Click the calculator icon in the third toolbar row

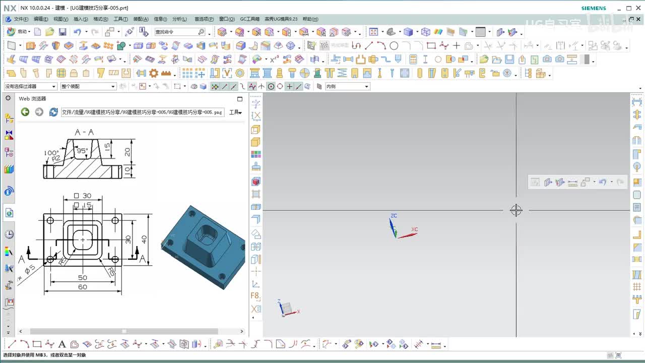(413, 59)
